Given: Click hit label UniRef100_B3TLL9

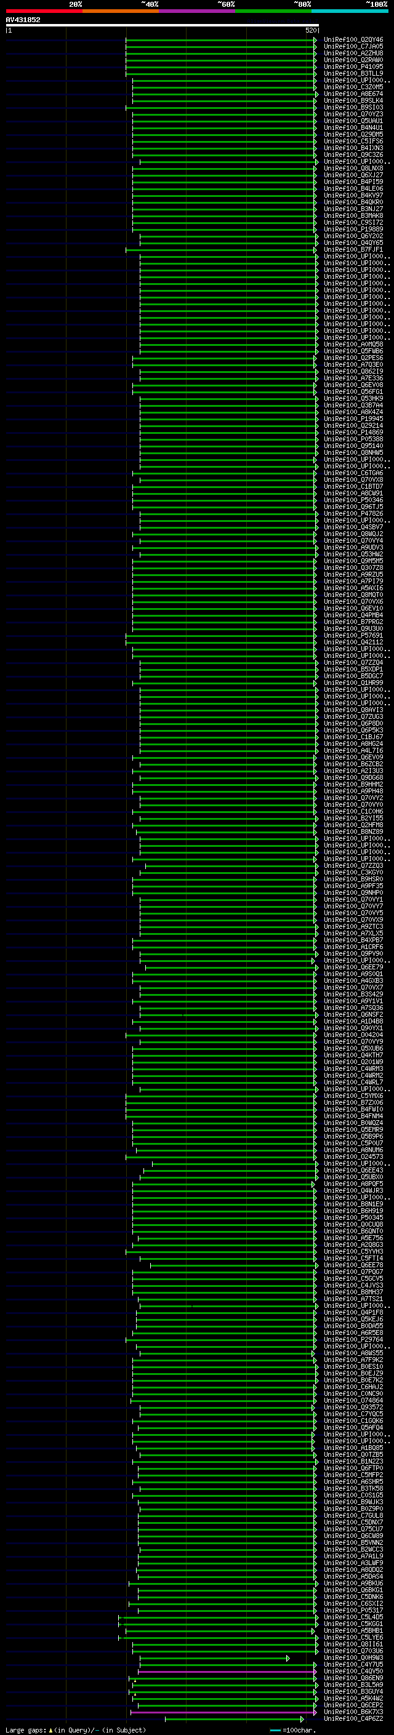Looking at the screenshot, I should (x=353, y=73).
